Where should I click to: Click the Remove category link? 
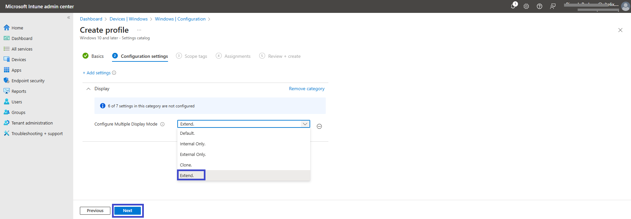click(307, 89)
